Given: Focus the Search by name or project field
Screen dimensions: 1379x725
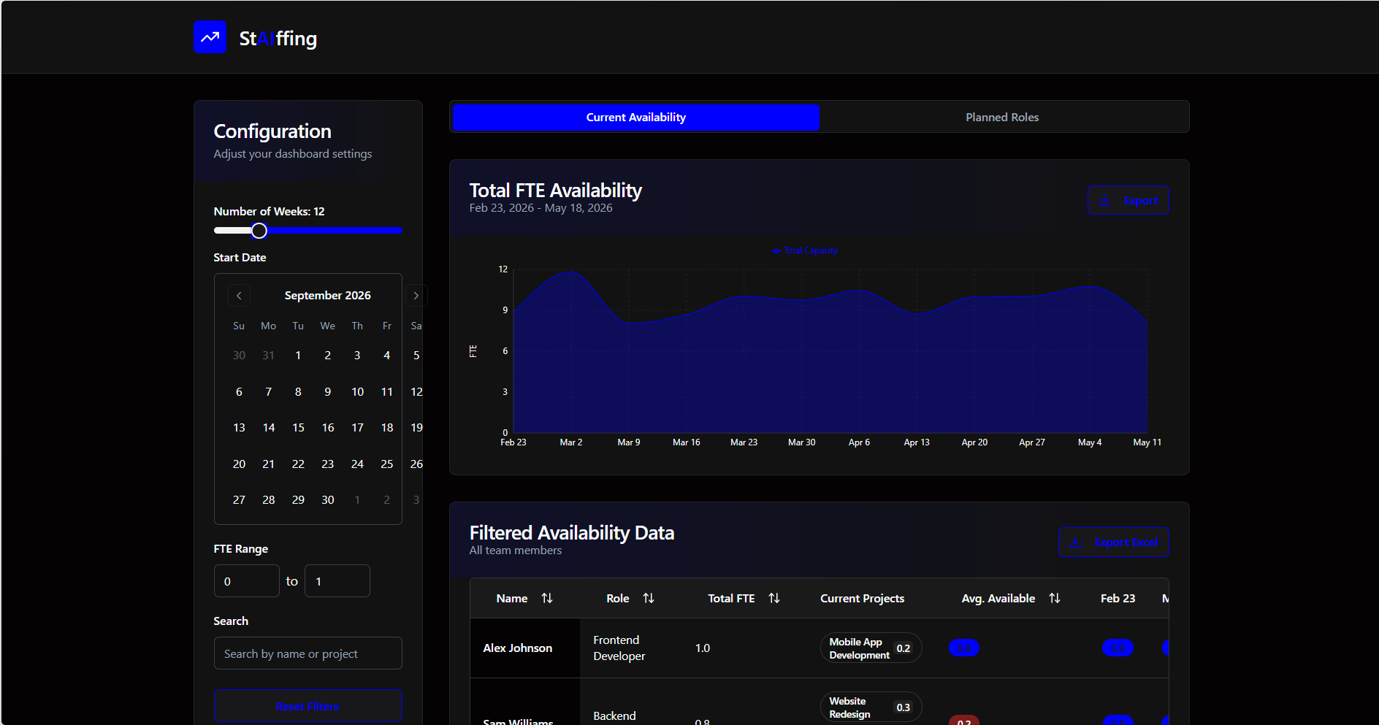Looking at the screenshot, I should coord(308,653).
